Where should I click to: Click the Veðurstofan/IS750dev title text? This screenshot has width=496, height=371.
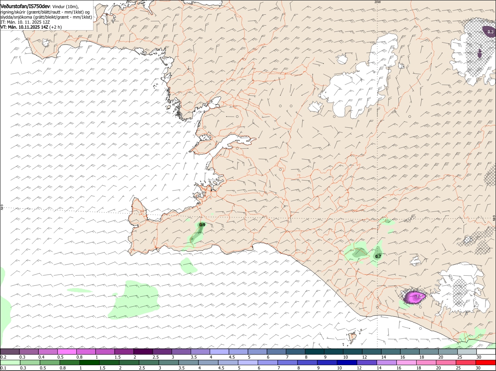[25, 6]
